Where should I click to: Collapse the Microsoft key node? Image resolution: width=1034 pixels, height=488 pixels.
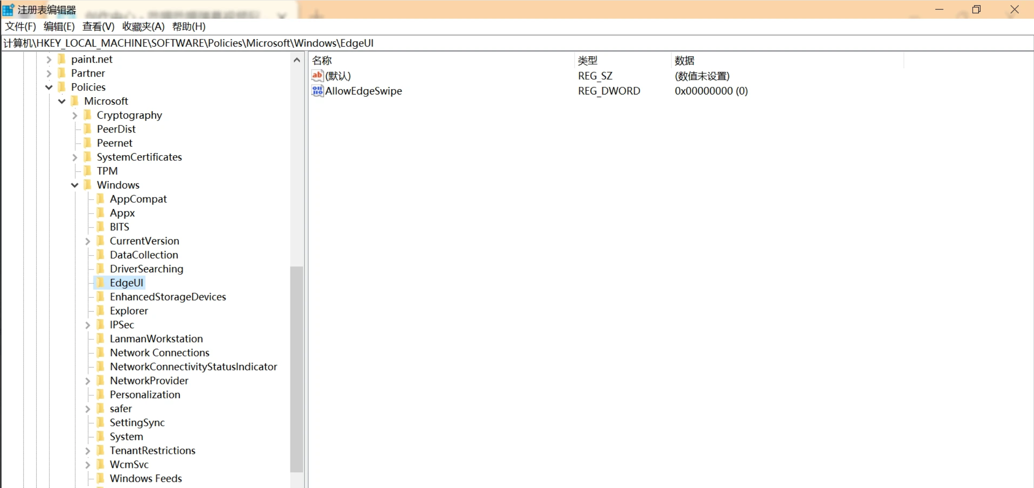[x=62, y=101]
